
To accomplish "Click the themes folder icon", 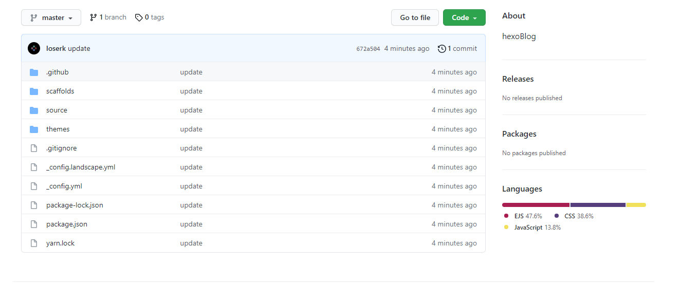I will coord(34,129).
